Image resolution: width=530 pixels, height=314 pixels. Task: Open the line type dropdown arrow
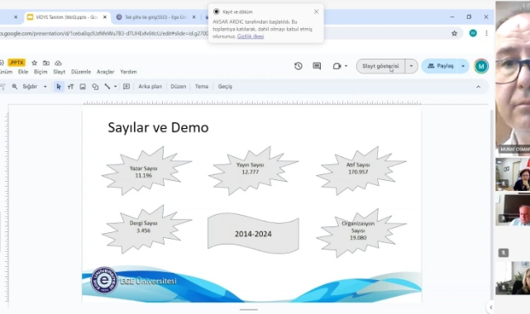click(x=115, y=87)
